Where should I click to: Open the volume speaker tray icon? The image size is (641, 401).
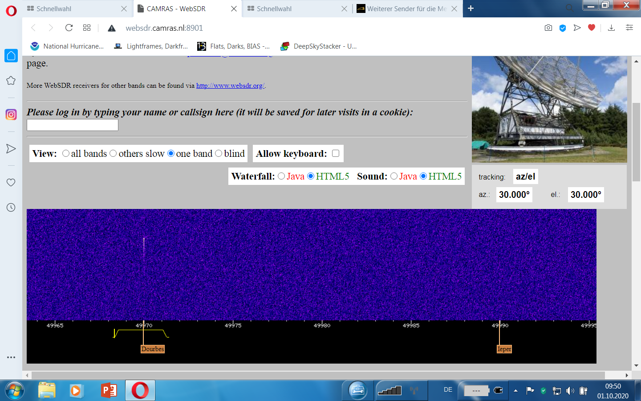point(570,391)
